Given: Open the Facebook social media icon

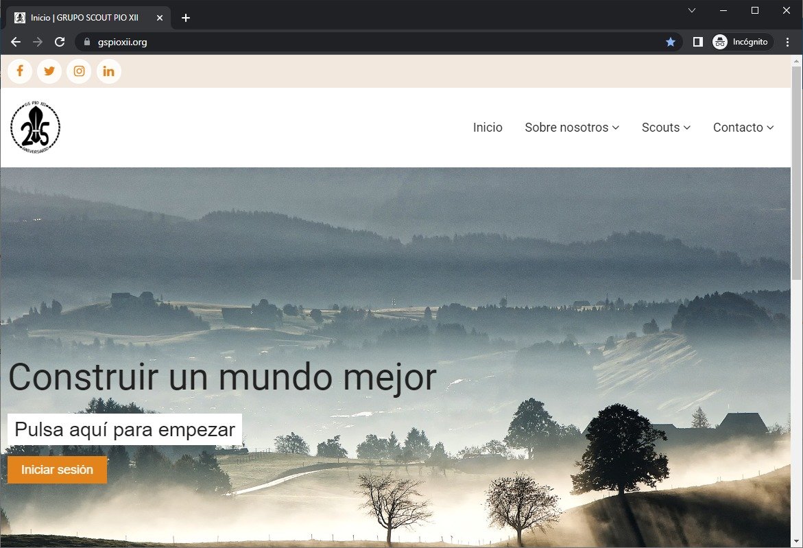Looking at the screenshot, I should [x=19, y=71].
